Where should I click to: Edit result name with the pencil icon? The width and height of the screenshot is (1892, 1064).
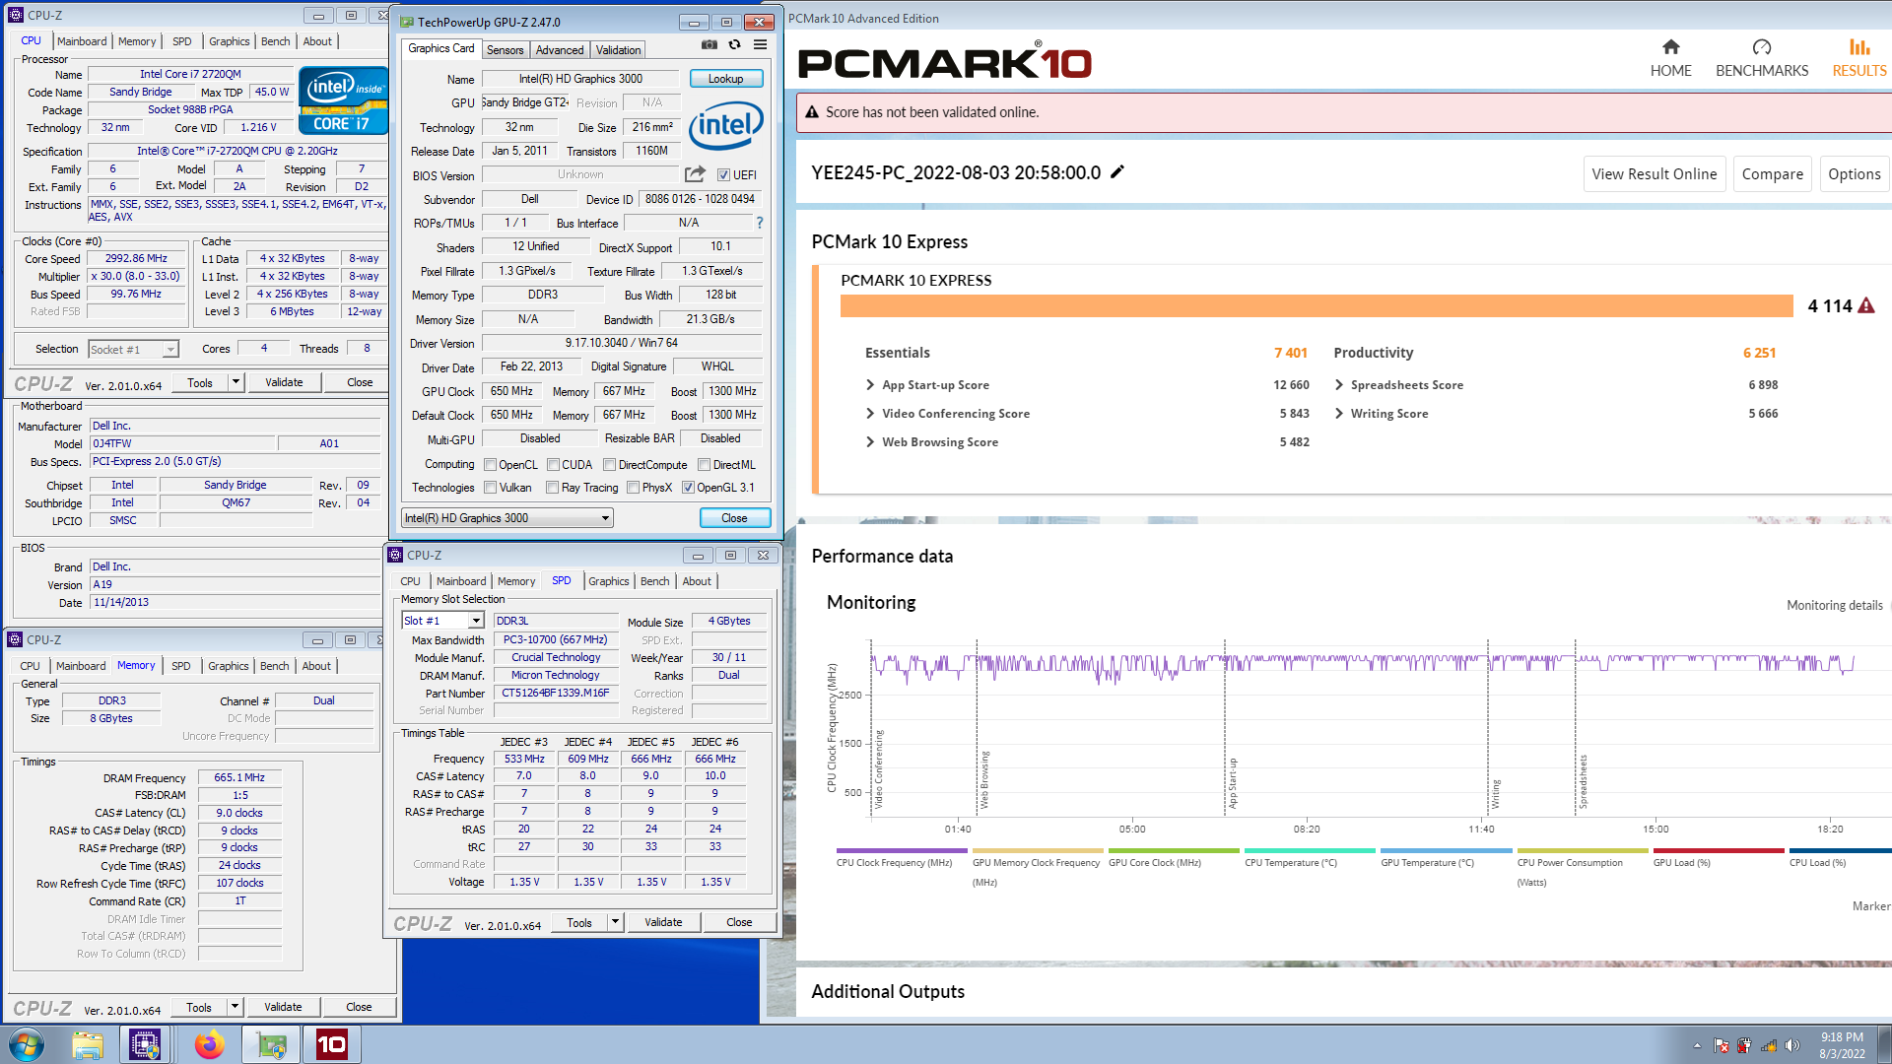click(x=1117, y=172)
